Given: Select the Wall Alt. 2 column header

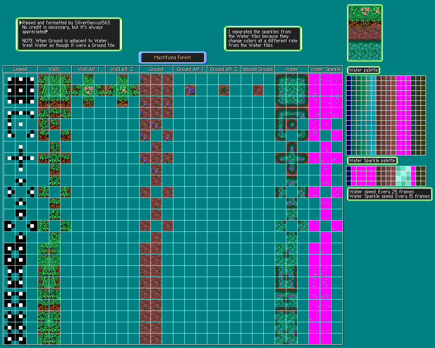Looking at the screenshot, I should [122, 70].
